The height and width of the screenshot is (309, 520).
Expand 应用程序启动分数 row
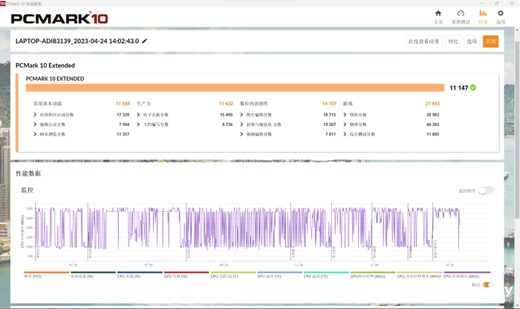pyautogui.click(x=35, y=114)
